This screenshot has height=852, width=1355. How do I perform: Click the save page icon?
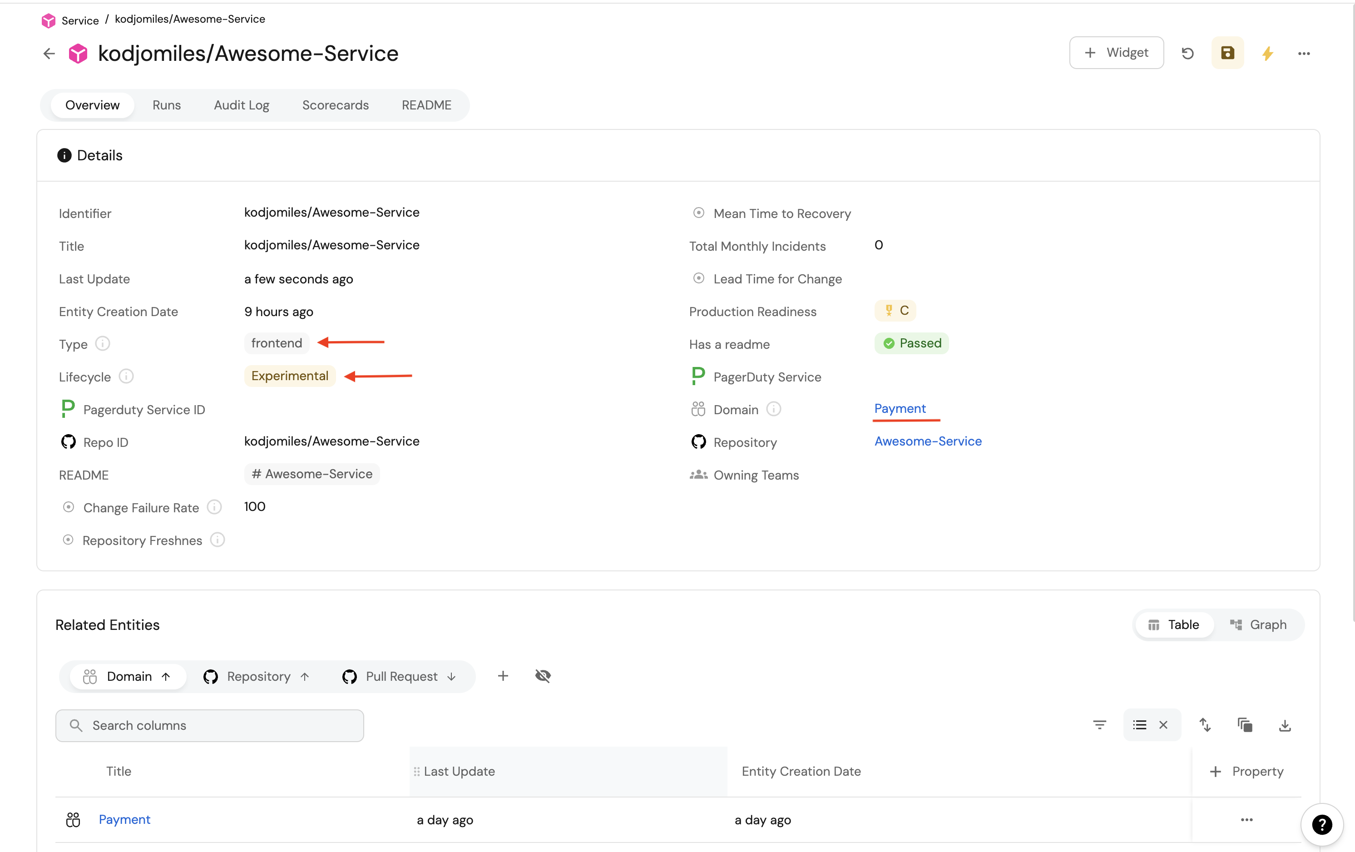(x=1227, y=53)
